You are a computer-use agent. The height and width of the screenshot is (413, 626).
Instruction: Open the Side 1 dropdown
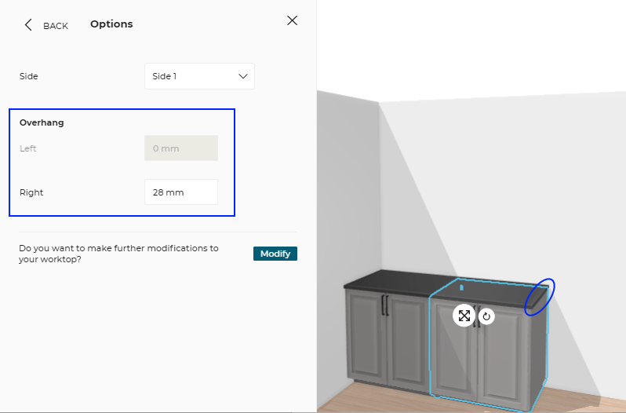click(x=199, y=76)
